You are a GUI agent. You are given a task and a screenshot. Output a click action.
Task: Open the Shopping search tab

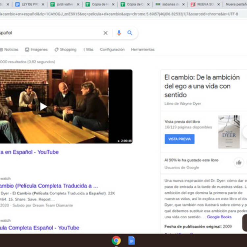pos(66,50)
